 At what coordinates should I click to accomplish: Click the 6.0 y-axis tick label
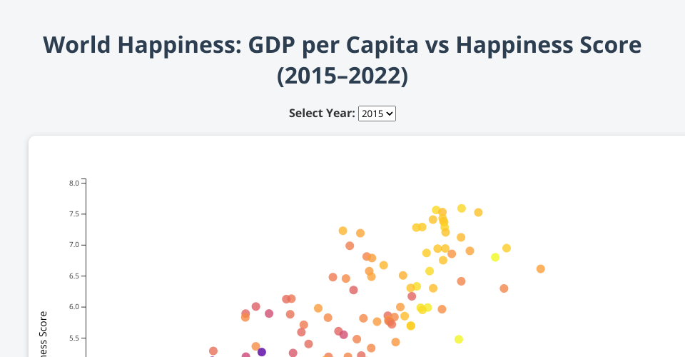[x=74, y=307]
